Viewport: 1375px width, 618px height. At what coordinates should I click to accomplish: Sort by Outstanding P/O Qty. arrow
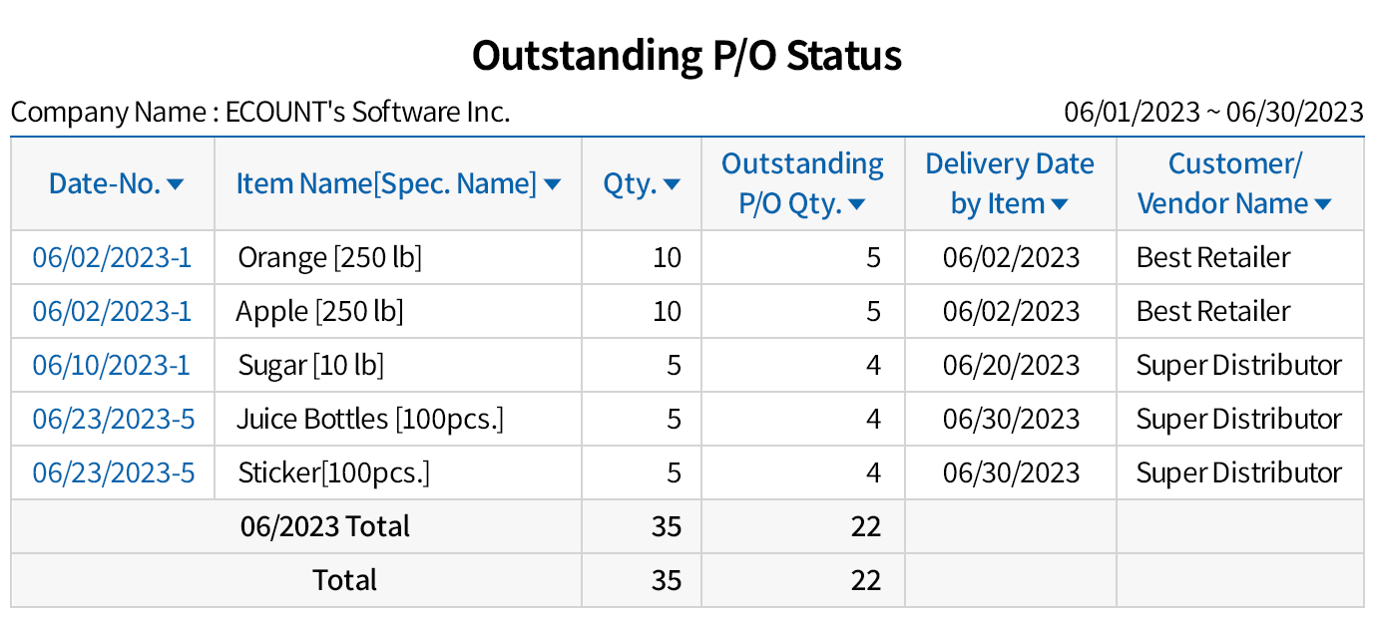point(855,205)
